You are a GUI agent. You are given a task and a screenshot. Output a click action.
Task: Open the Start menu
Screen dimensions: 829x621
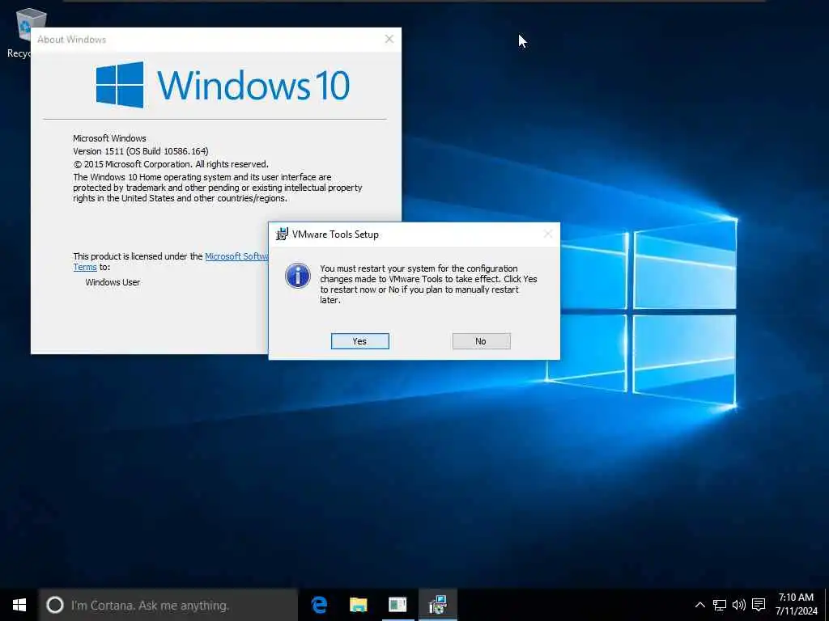point(19,605)
